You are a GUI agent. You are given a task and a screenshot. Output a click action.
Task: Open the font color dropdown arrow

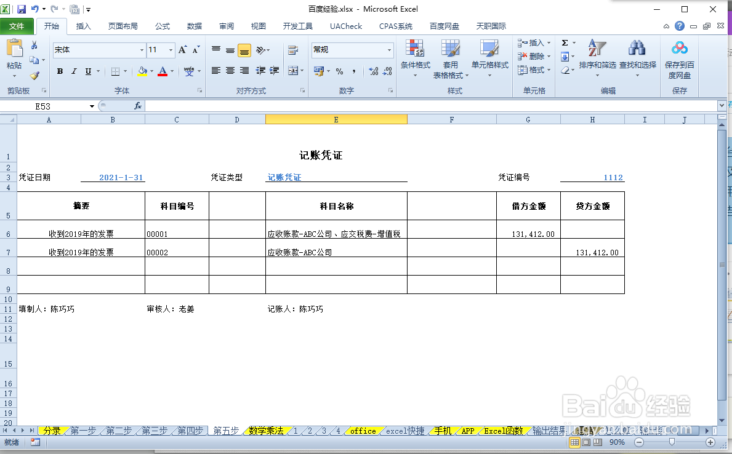coord(172,71)
